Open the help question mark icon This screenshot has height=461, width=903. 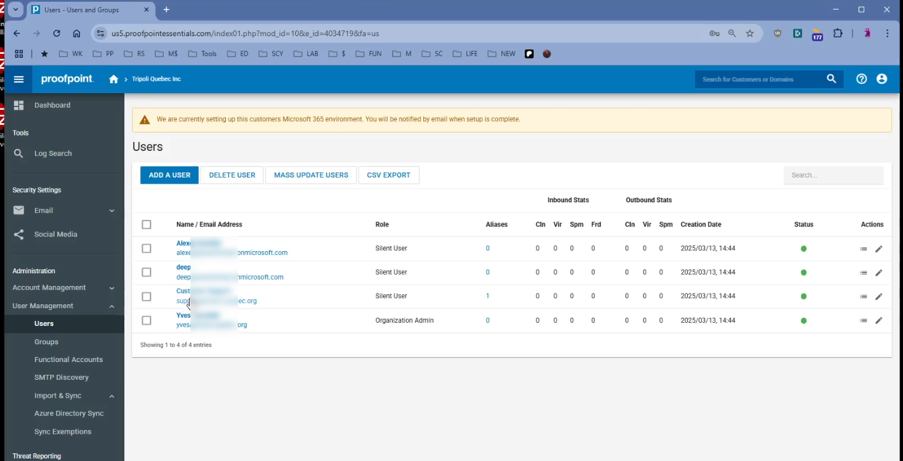[861, 79]
